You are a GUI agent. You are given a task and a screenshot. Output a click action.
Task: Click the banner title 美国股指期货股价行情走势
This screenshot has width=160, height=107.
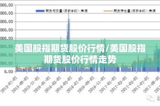pos(80,53)
